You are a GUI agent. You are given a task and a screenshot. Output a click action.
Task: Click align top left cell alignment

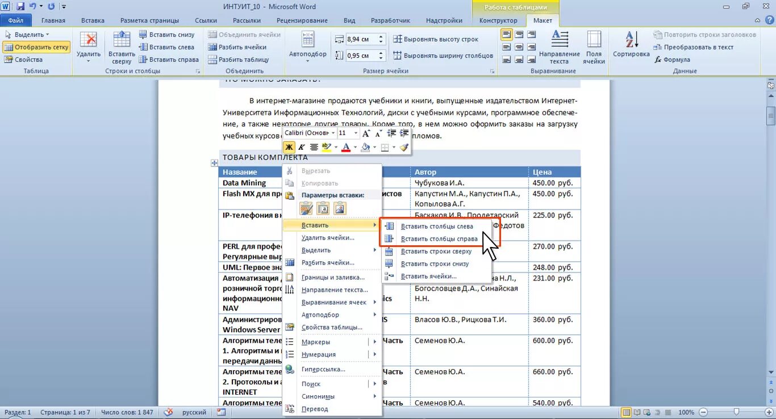point(506,35)
